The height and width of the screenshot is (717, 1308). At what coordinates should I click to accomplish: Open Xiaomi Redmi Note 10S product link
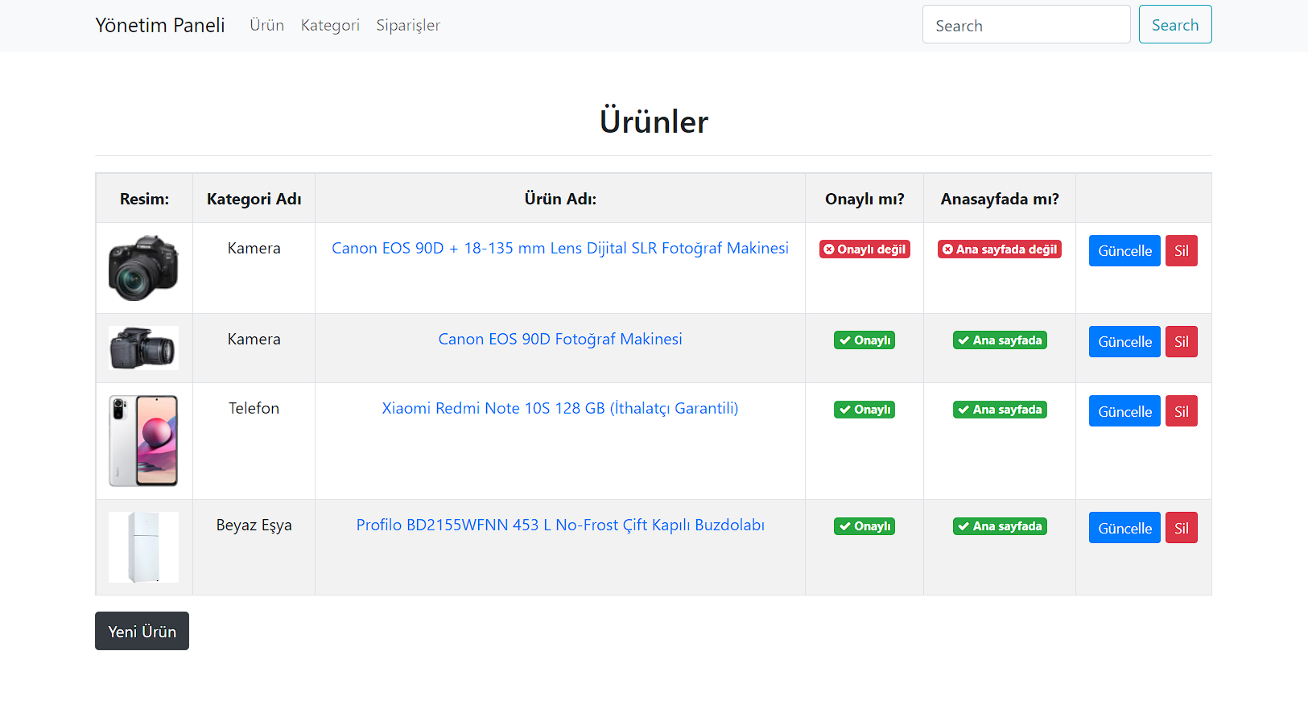point(560,408)
